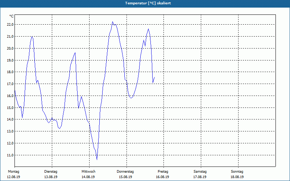Select the 11,0 axis value
The height and width of the screenshot is (181, 290).
(x=10, y=155)
